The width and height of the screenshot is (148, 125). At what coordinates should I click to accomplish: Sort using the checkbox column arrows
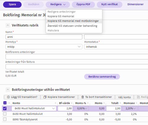coord(9,103)
